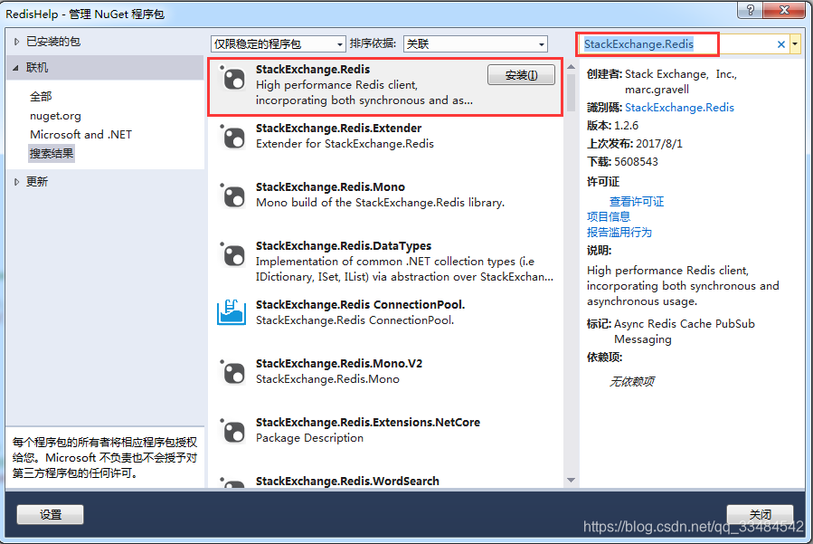Click the release date 2017/8/1
The width and height of the screenshot is (813, 544).
pos(659,144)
